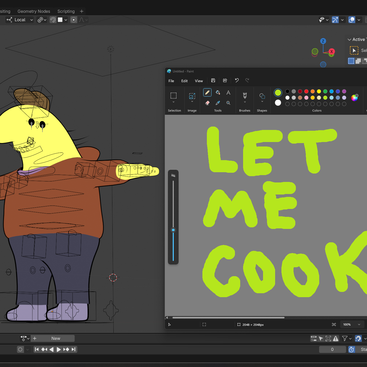This screenshot has height=367, width=367.
Task: Pick the Color picker eyedropper tool
Action: [218, 103]
